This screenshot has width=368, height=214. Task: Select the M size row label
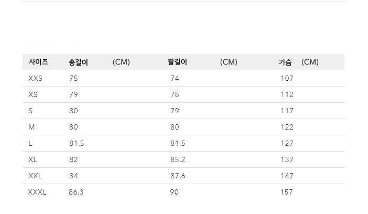point(31,127)
